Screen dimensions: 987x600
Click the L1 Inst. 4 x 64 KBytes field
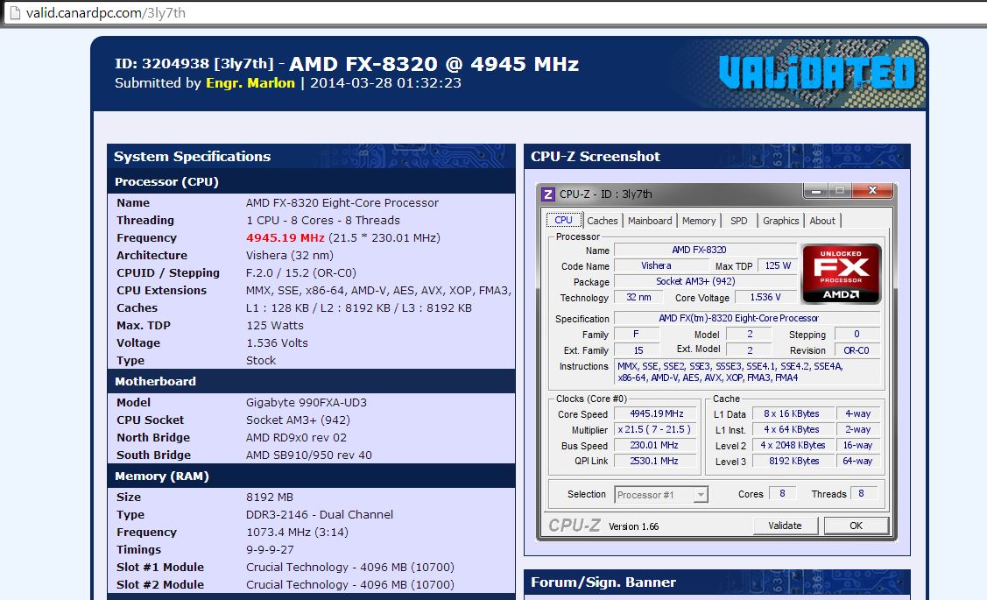click(x=792, y=429)
